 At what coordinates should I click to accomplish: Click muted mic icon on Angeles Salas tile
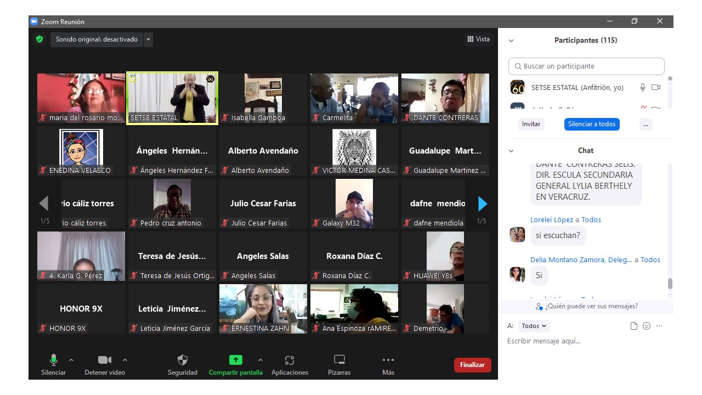click(225, 276)
